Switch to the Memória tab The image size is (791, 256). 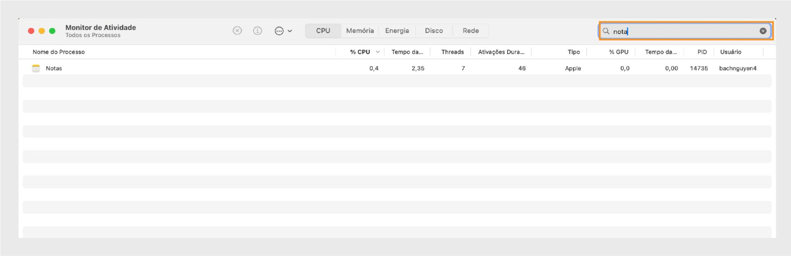pos(360,31)
